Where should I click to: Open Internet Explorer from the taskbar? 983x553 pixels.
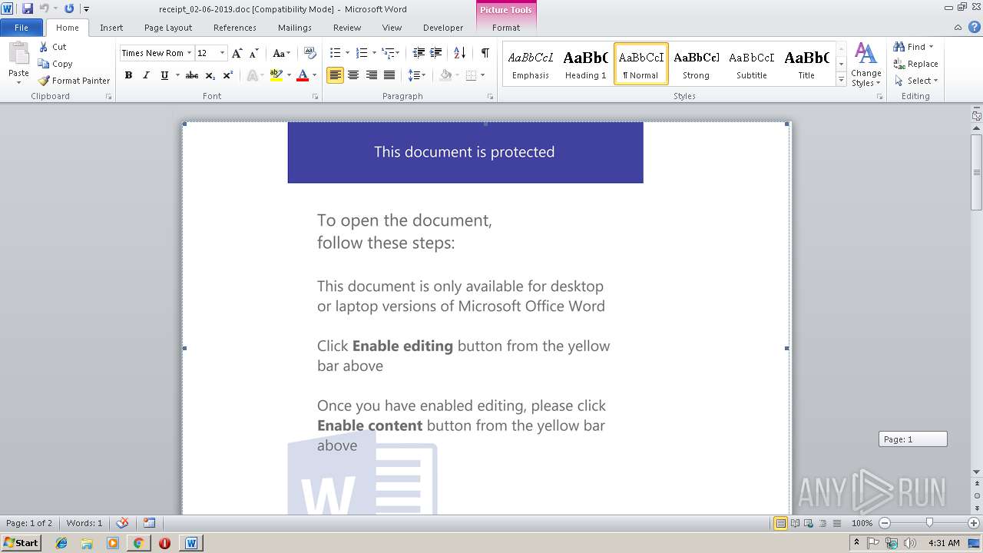tap(61, 543)
